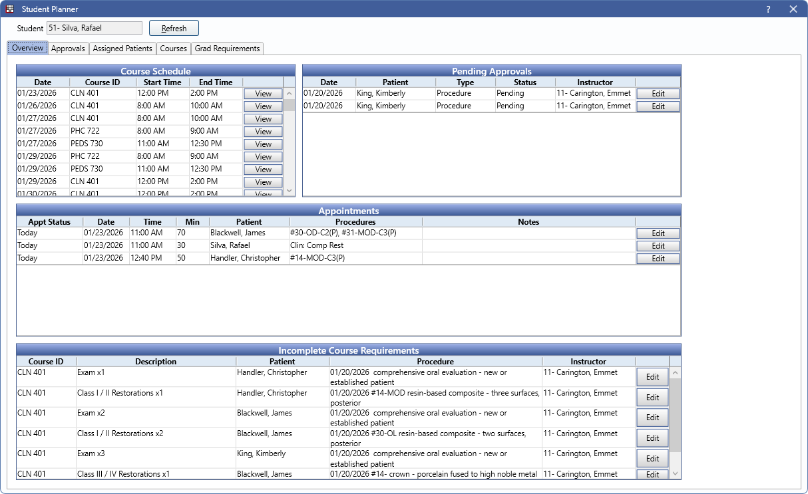
Task: Sort Appointments by the Patient column header
Action: (249, 222)
